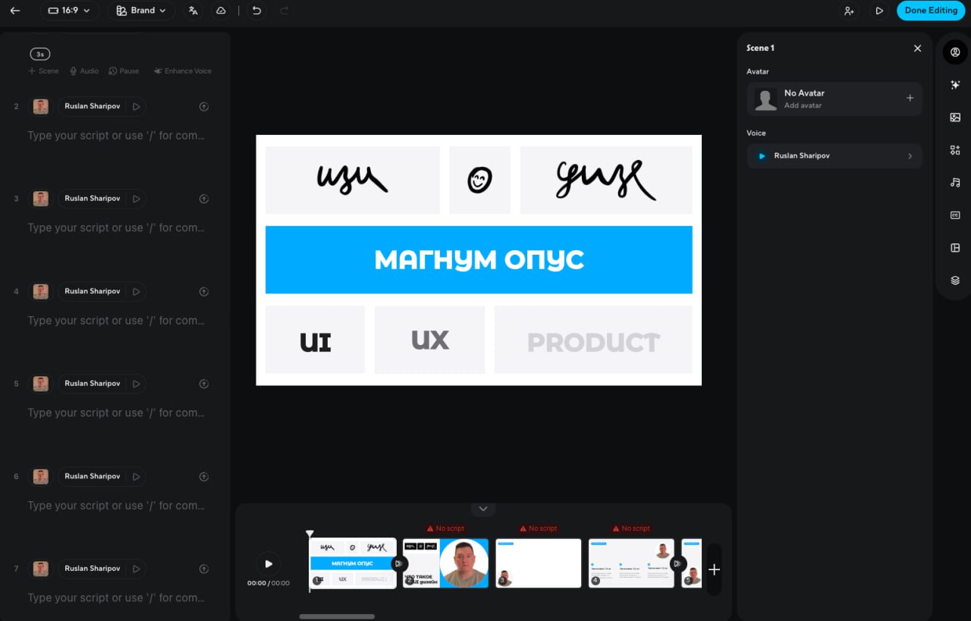Click the Audio option in script toolbar
Viewport: 971px width, 621px height.
pyautogui.click(x=84, y=71)
